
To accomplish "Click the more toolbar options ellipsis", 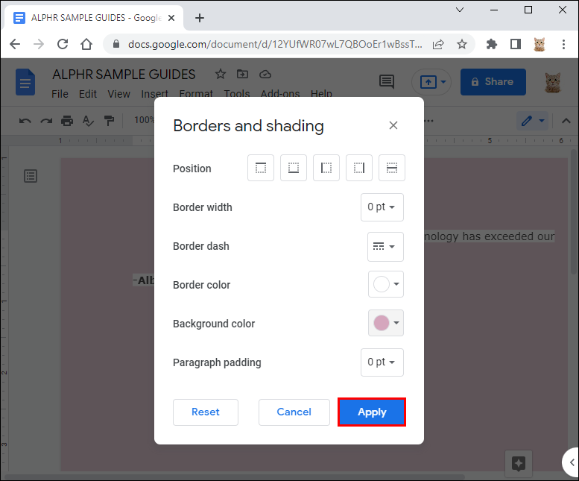I will point(429,121).
